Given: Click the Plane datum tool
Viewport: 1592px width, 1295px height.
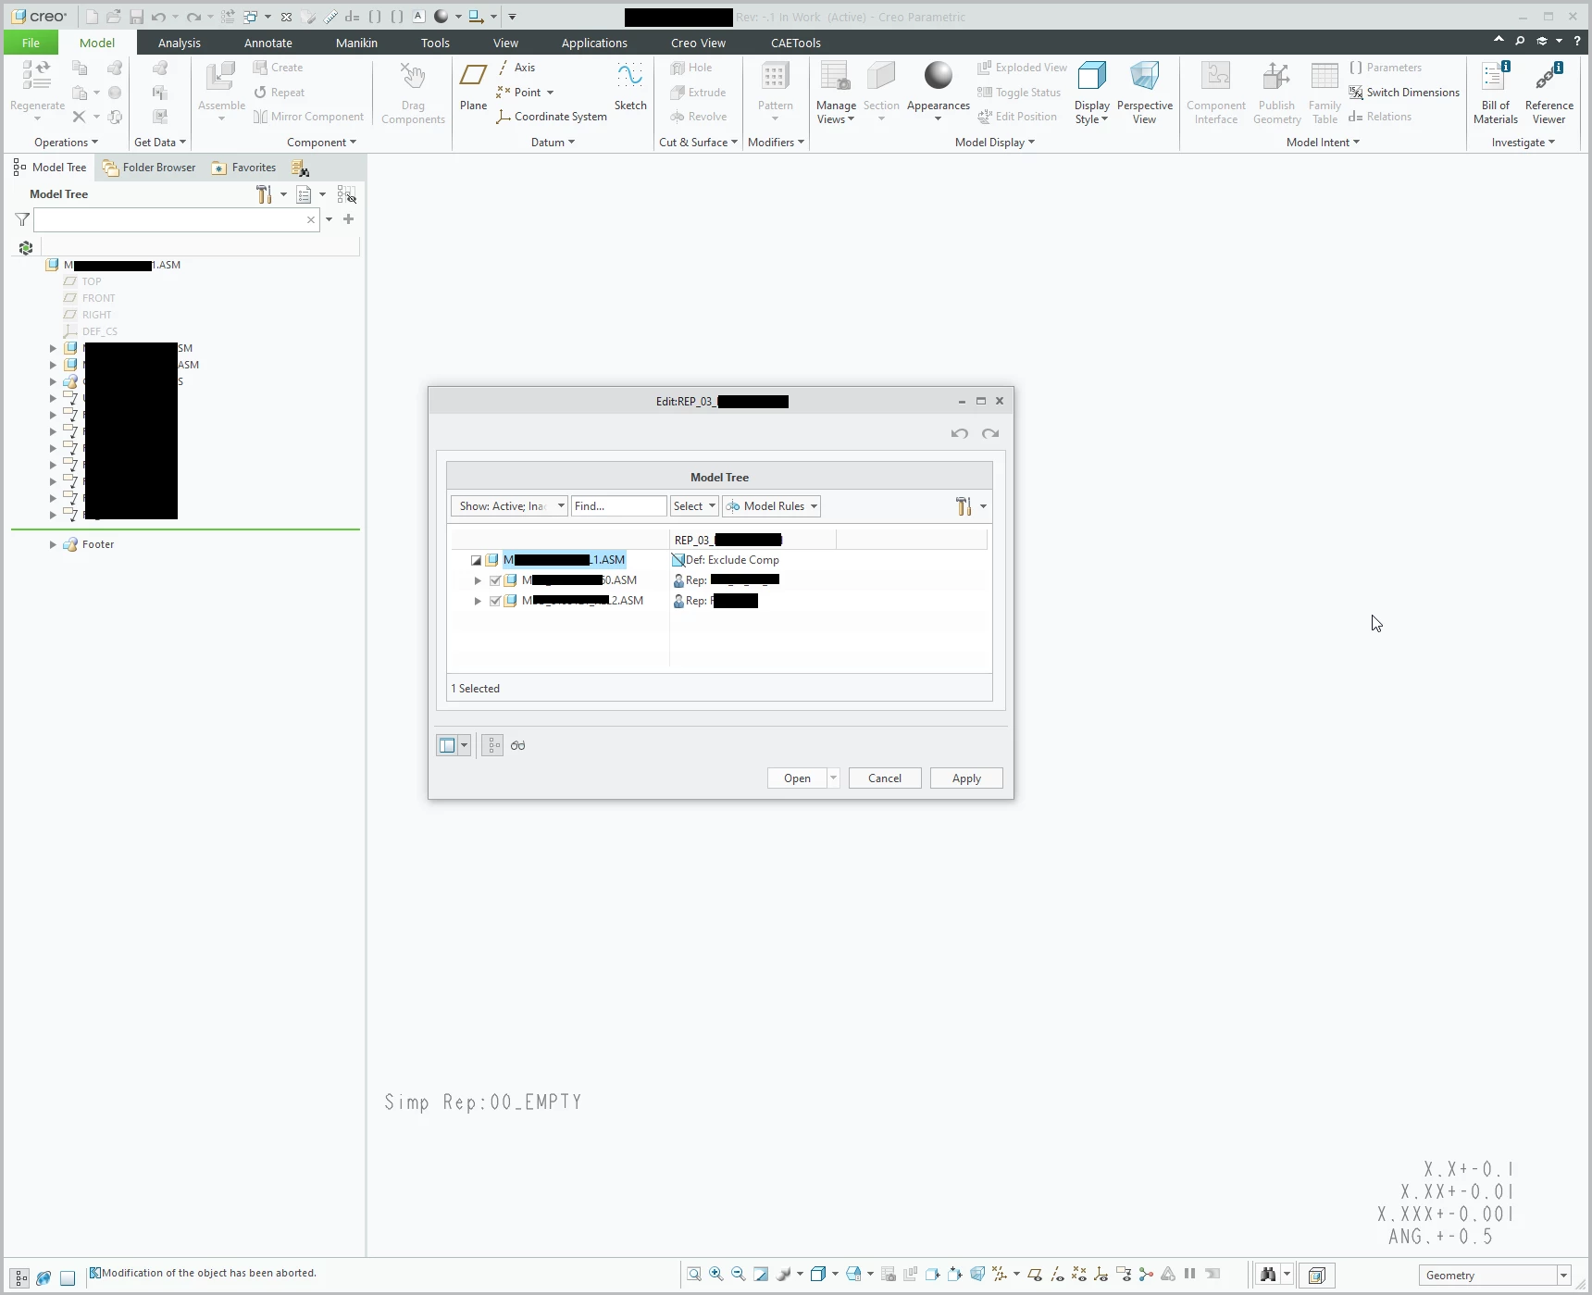Looking at the screenshot, I should 473,87.
